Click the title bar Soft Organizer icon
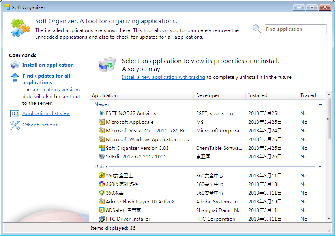The height and width of the screenshot is (236, 335). 7,7
